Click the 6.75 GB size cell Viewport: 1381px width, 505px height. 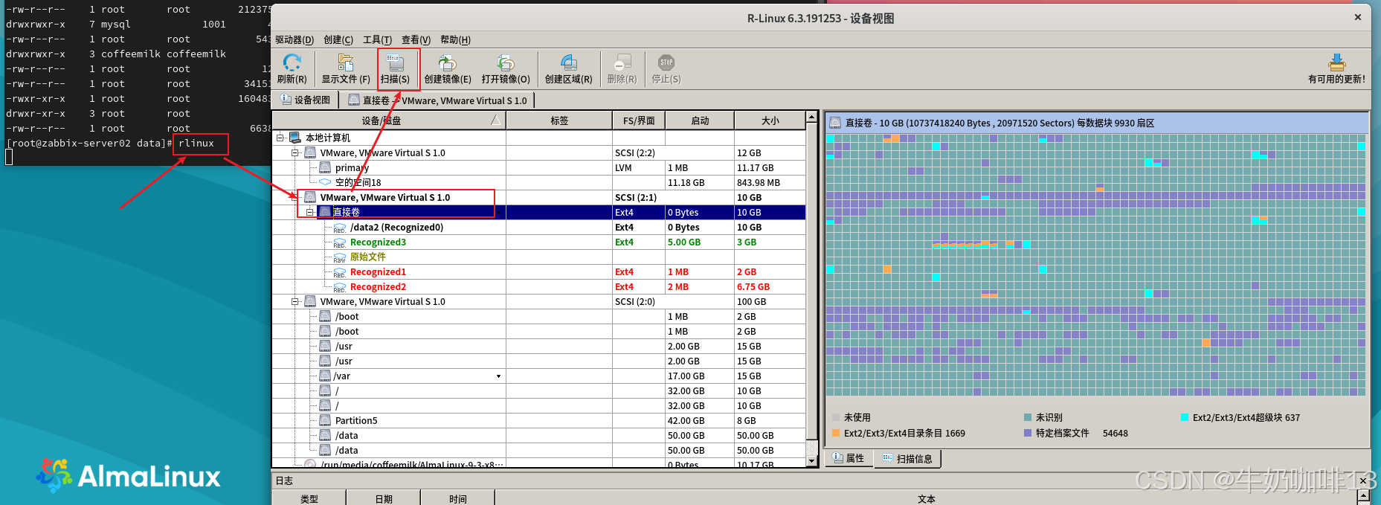pos(770,286)
